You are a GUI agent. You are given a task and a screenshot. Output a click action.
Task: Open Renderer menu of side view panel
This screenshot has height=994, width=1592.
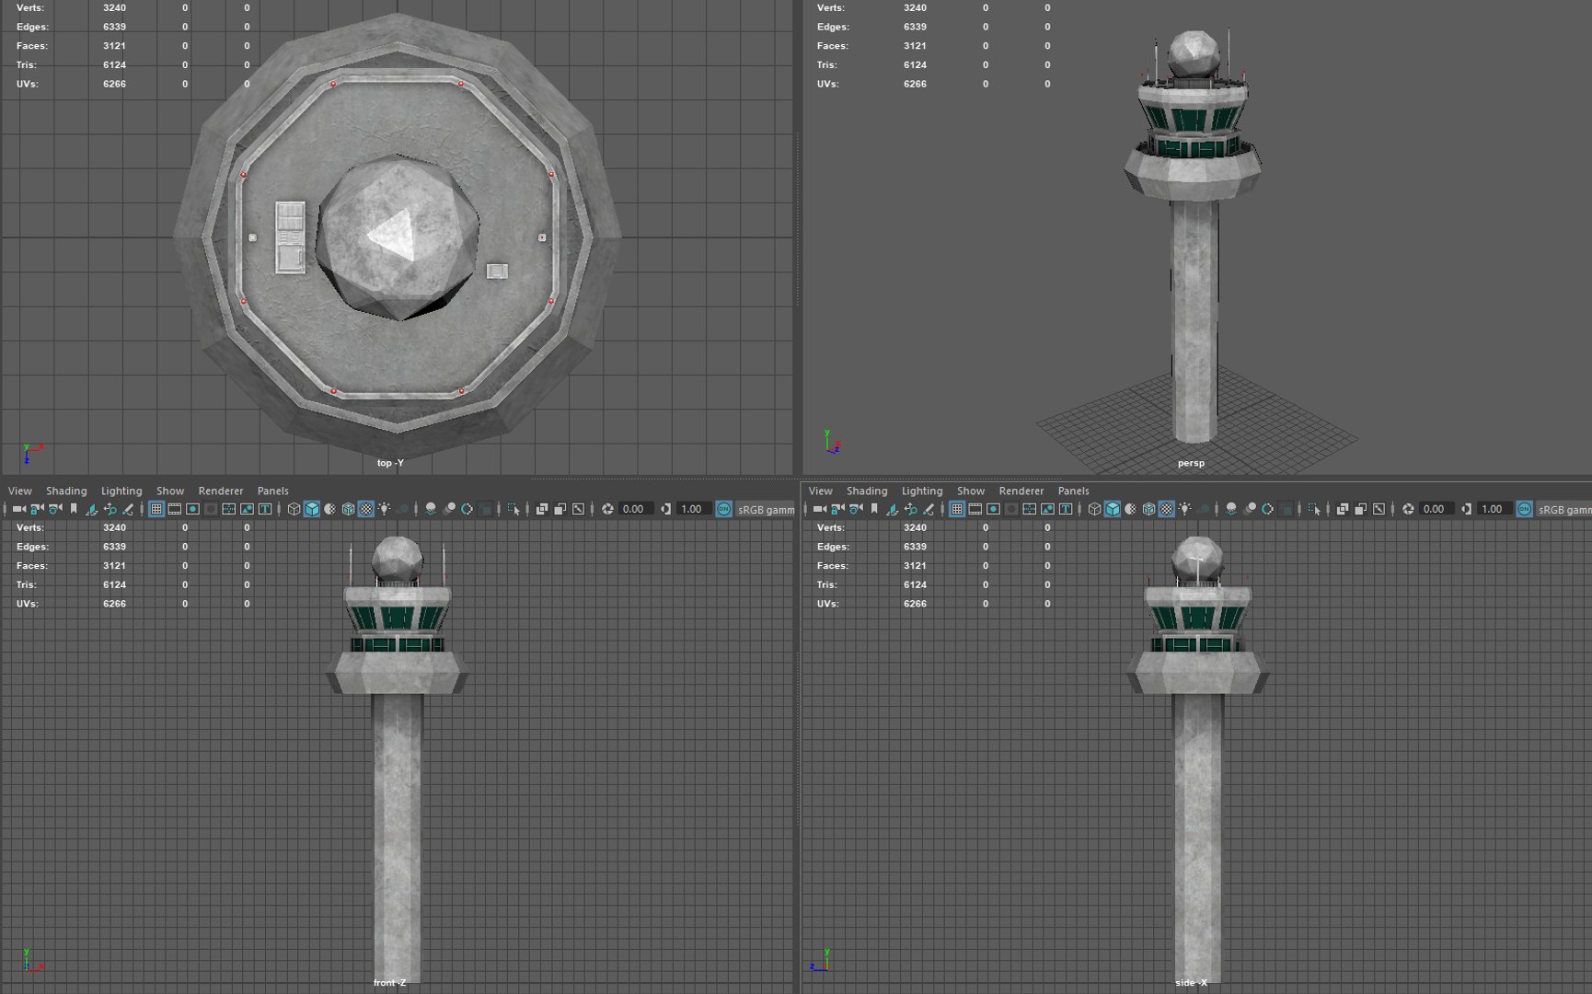point(1021,491)
